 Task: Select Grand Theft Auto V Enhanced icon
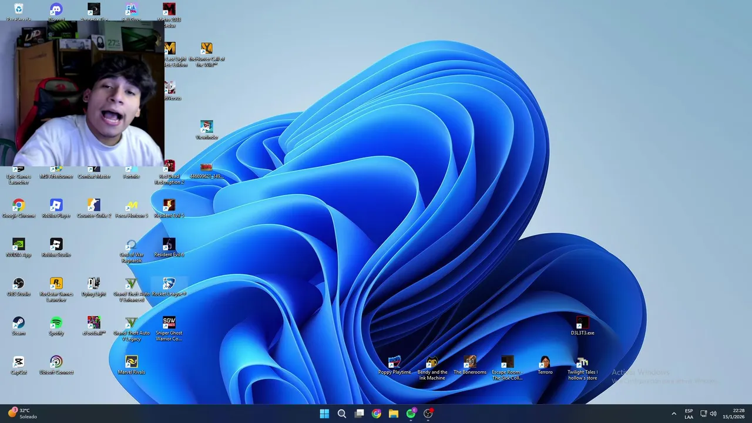click(131, 290)
